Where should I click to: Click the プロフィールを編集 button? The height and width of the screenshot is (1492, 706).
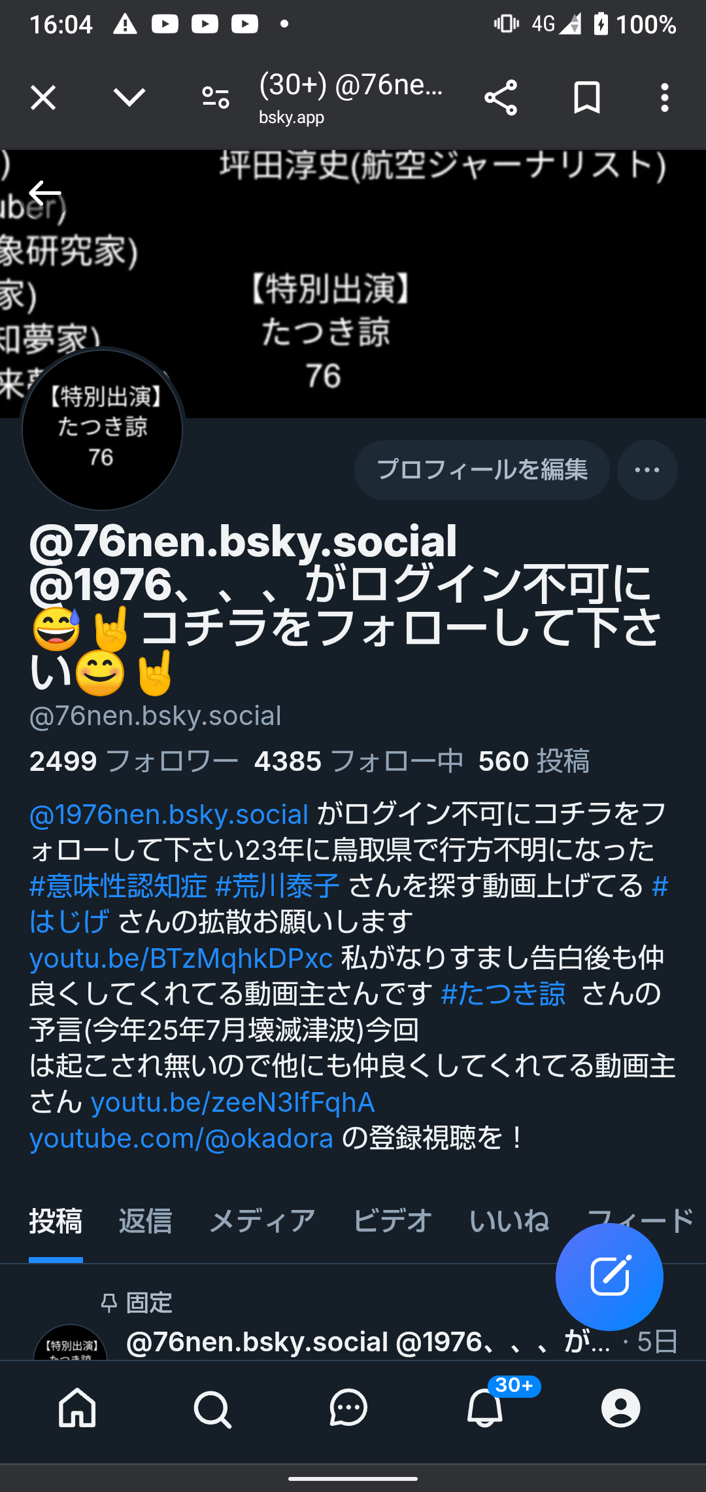(x=482, y=470)
